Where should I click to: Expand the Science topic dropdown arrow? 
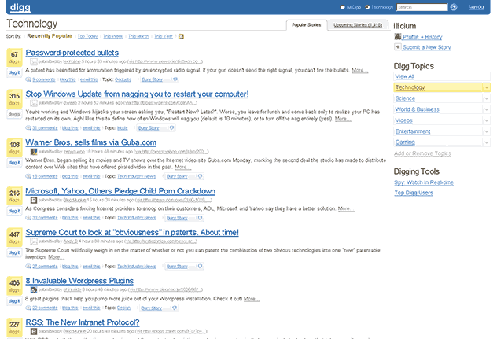pos(487,98)
